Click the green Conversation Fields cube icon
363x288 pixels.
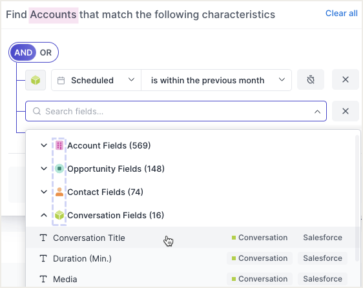[59, 215]
